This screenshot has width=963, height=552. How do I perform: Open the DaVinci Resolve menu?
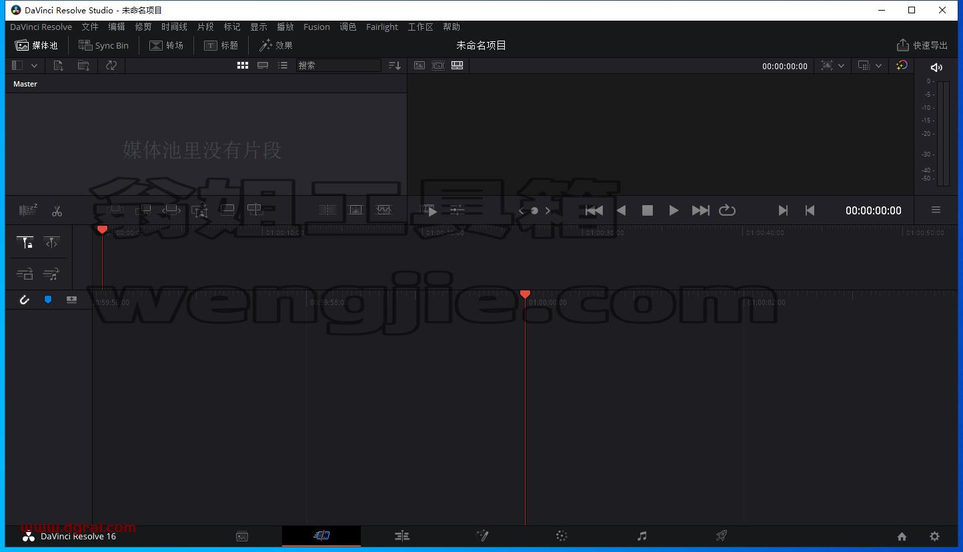click(41, 27)
